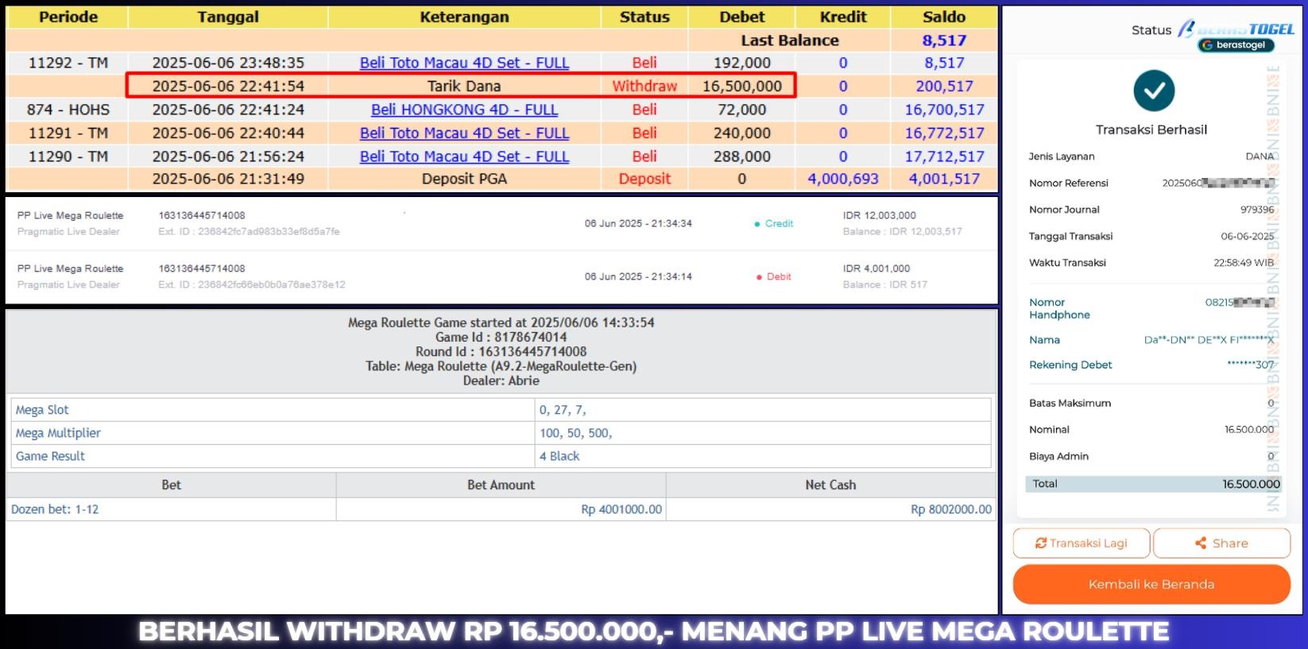1308x649 pixels.
Task: Click the Rekening Debet label
Action: pyautogui.click(x=1070, y=365)
